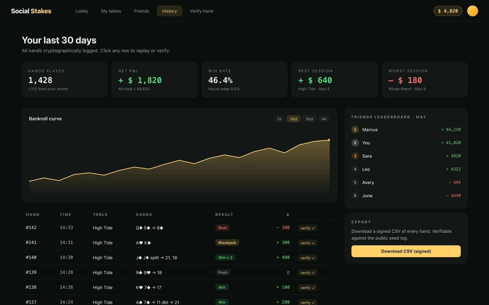Click the Social Stakes logo

(x=31, y=11)
